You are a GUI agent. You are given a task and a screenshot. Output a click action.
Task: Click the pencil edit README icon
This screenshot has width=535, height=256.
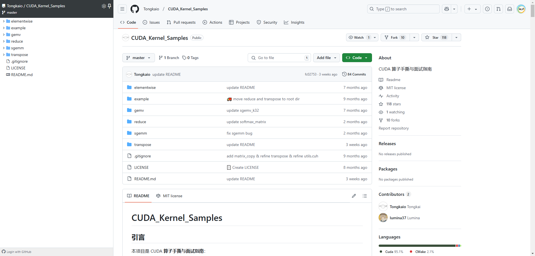click(354, 196)
